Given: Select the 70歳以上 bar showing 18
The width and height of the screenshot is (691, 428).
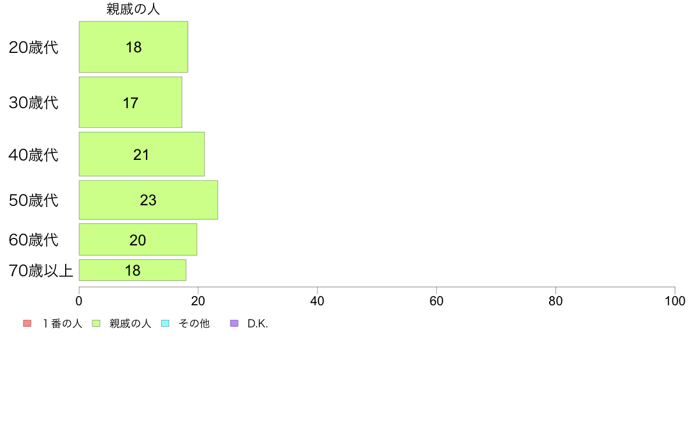Looking at the screenshot, I should pos(133,270).
